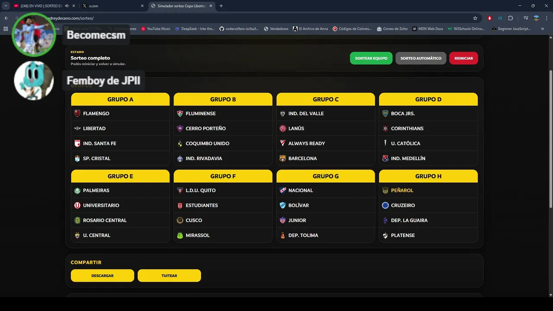The width and height of the screenshot is (553, 311).
Task: Click the Flamengo crest icon
Action: point(77,114)
